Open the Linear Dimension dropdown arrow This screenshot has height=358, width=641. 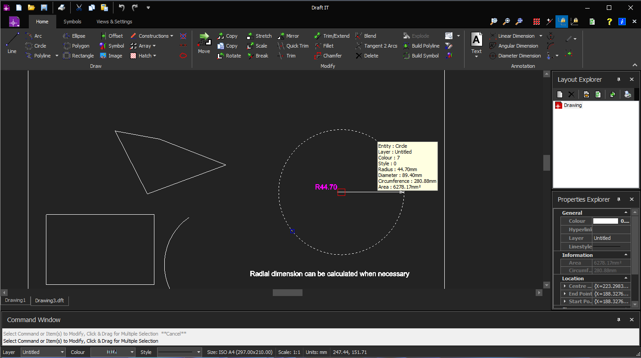(x=541, y=36)
